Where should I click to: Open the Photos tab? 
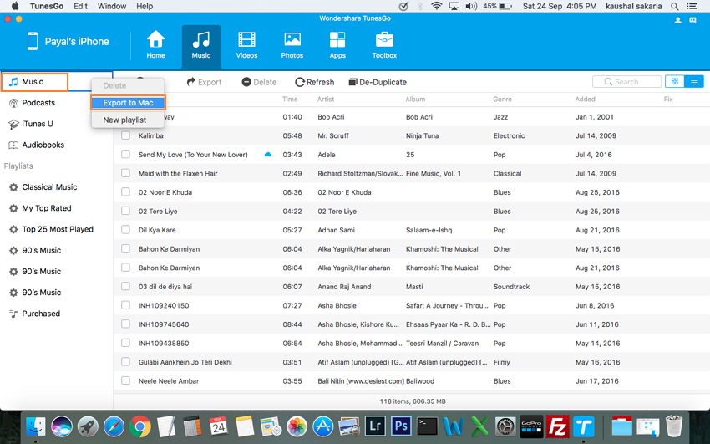[x=292, y=45]
